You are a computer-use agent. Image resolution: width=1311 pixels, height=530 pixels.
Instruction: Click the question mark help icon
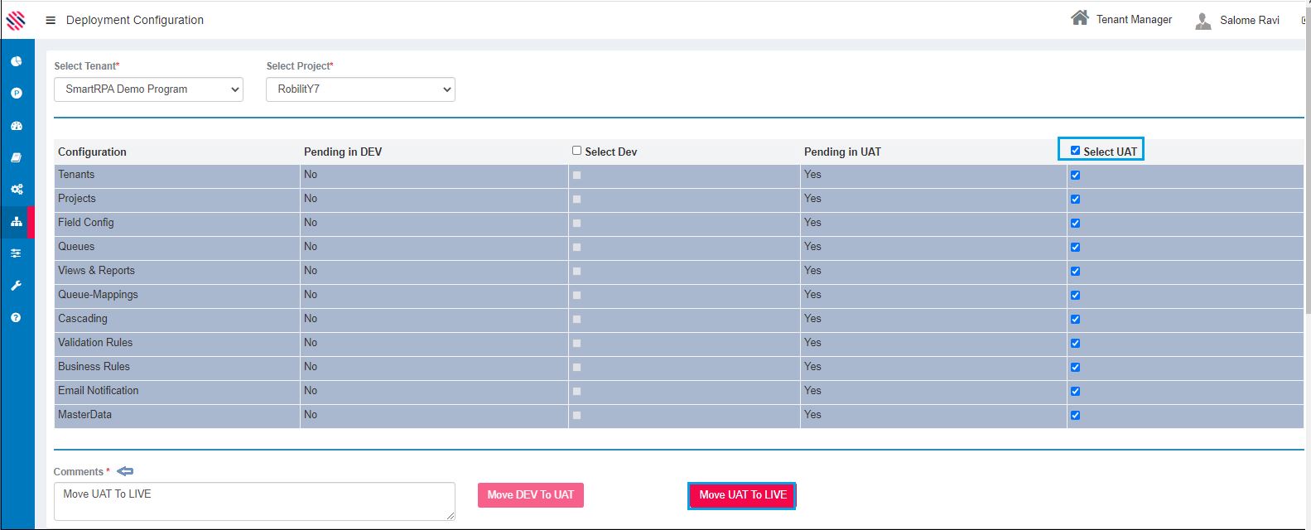pyautogui.click(x=17, y=318)
